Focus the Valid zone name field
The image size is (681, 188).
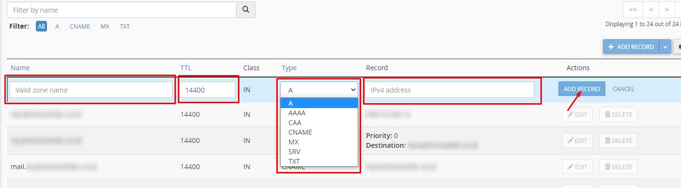click(x=91, y=90)
